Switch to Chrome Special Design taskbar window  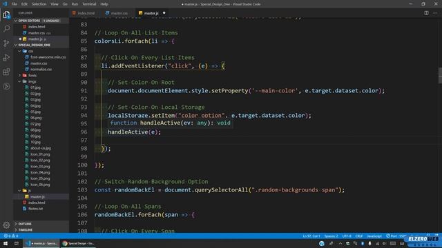coord(78,243)
